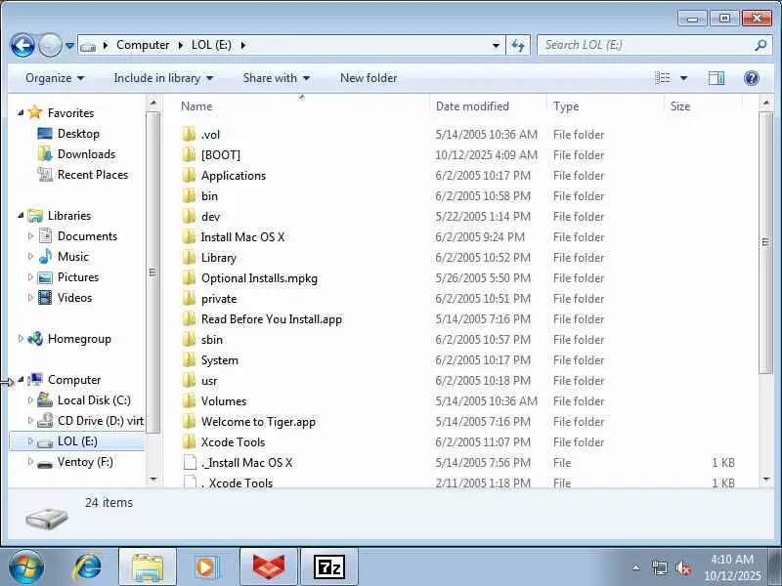The image size is (782, 586).
Task: Select Optional Installs.mpkg folder icon
Action: click(189, 278)
